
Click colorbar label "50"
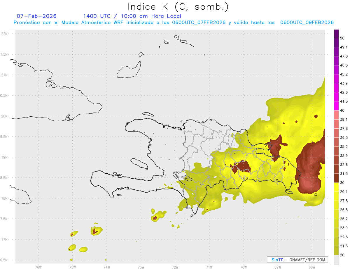pyautogui.click(x=342, y=38)
